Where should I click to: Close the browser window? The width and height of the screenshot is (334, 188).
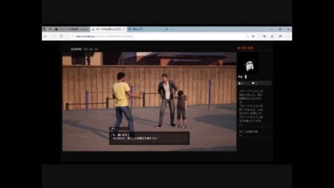tap(288, 29)
